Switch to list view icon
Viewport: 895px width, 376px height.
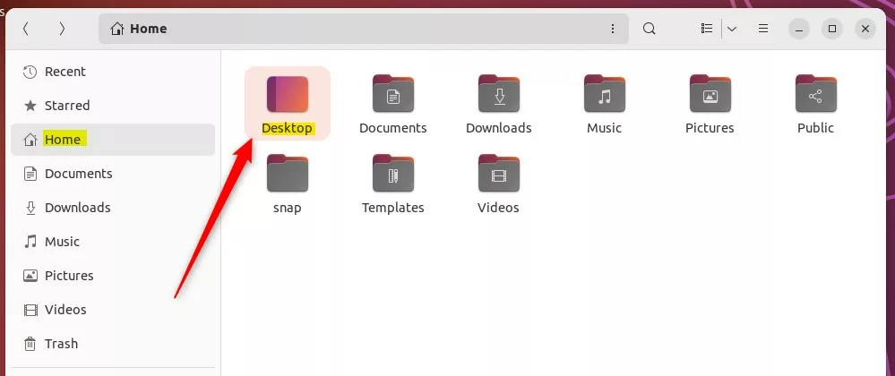click(707, 29)
